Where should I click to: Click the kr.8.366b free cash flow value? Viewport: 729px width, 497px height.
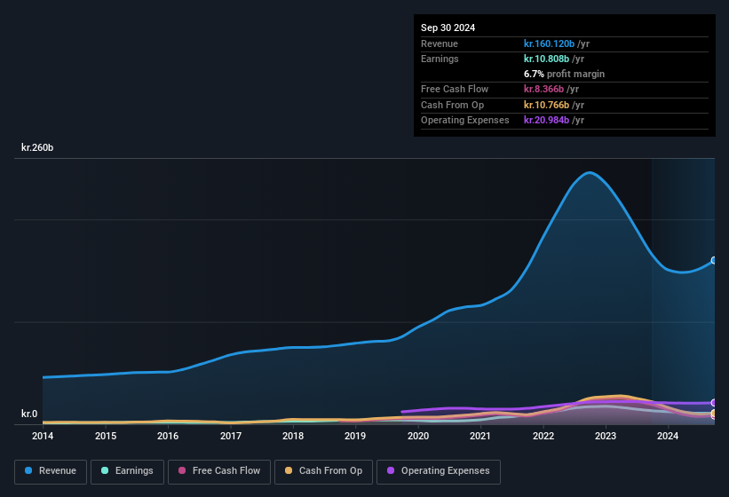(x=543, y=89)
